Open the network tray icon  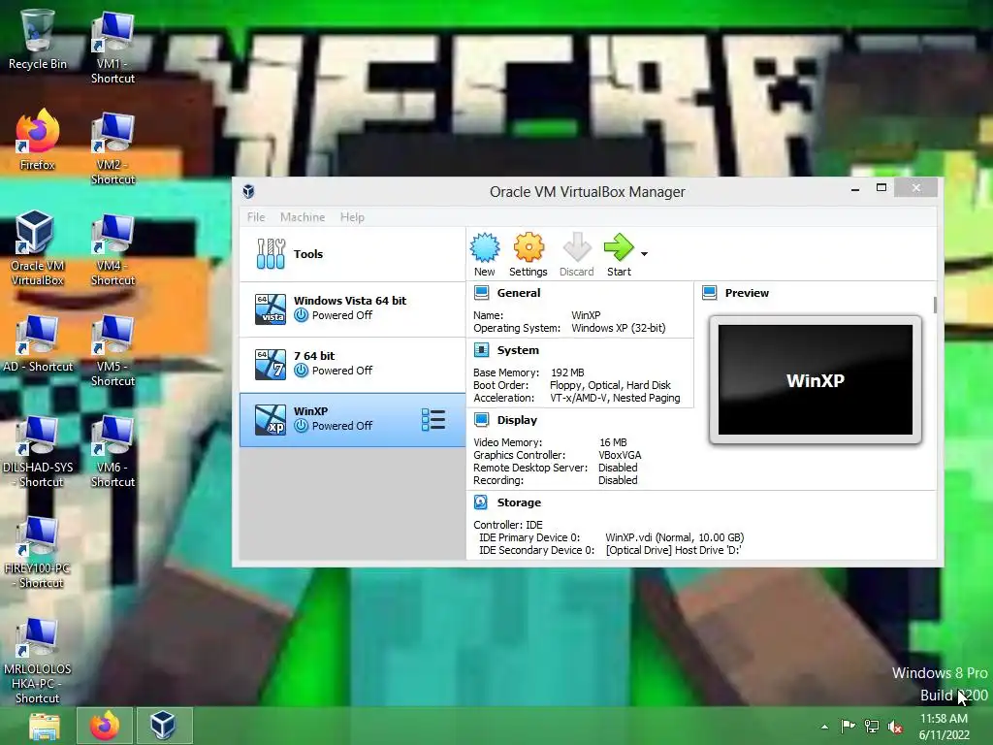point(872,727)
